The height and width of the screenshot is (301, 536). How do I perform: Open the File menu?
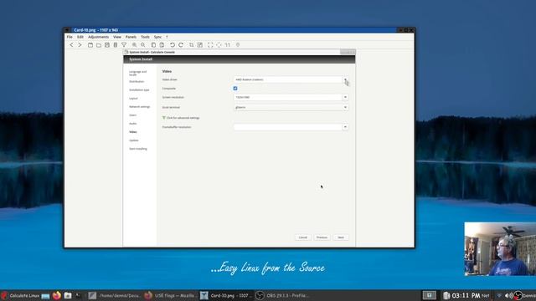tap(70, 37)
